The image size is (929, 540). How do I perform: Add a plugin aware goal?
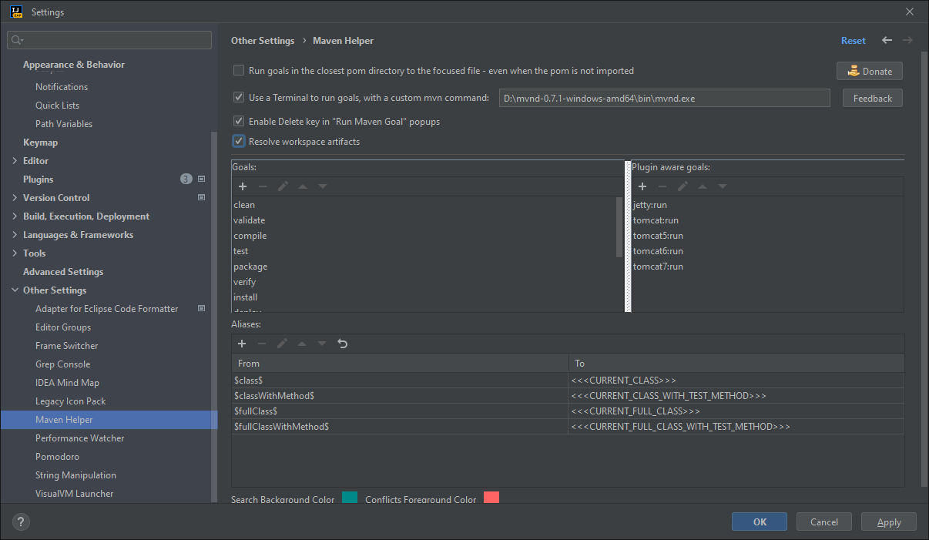[x=642, y=186]
